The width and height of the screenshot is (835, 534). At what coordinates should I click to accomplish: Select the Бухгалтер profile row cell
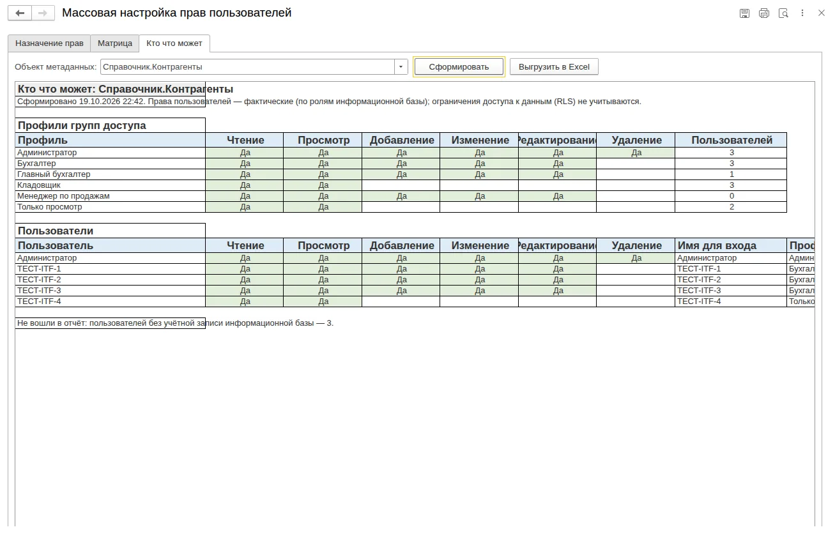[x=110, y=164]
